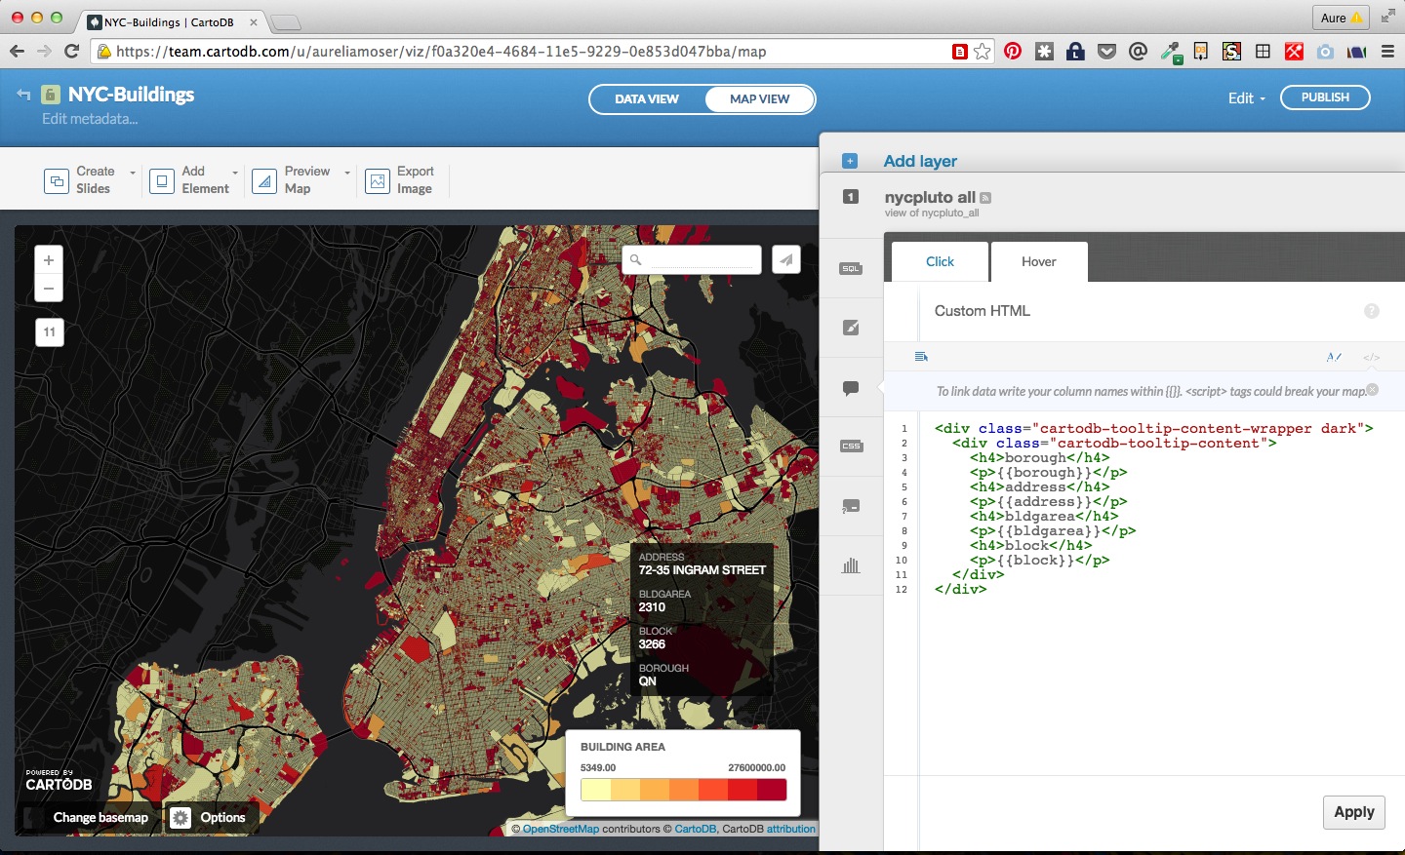
Task: Click the Apply button
Action: 1353,812
